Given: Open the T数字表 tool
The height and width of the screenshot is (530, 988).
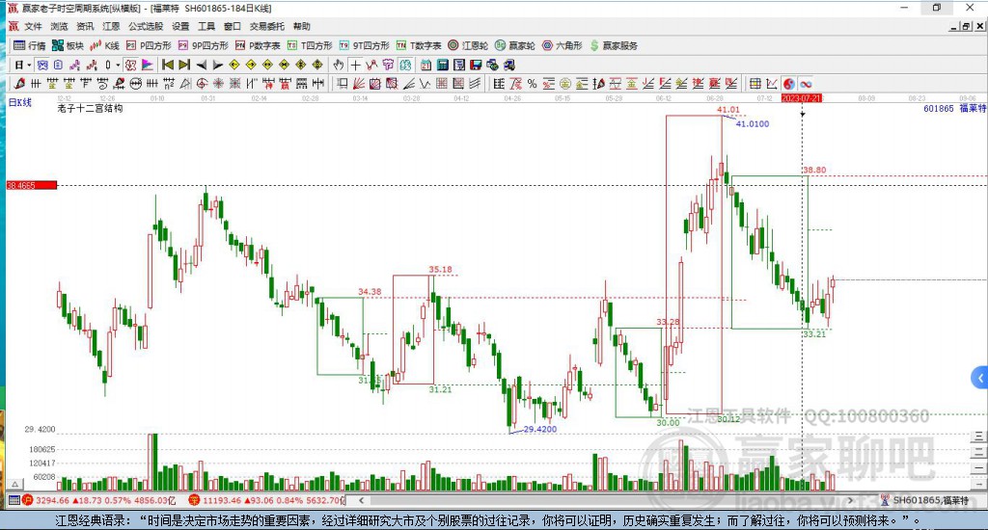Looking at the screenshot, I should pyautogui.click(x=419, y=45).
